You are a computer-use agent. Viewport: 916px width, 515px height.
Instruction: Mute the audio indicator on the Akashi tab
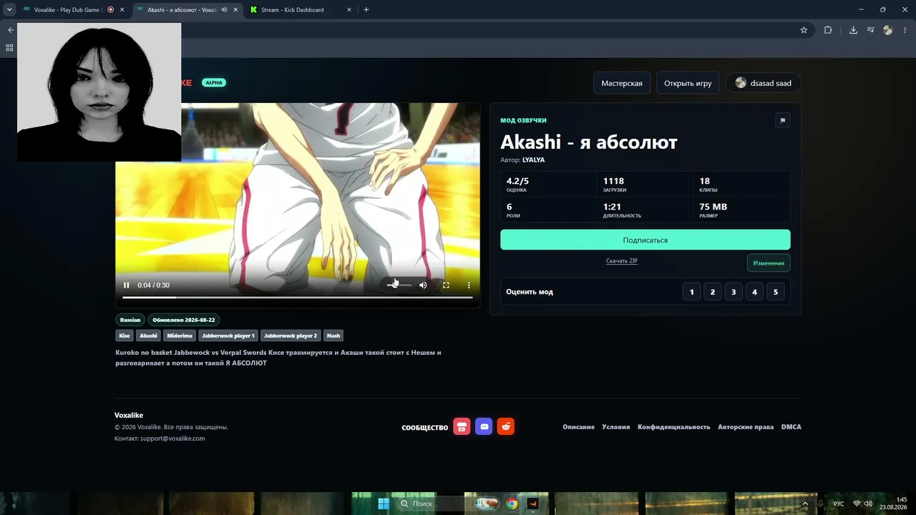[x=224, y=10]
